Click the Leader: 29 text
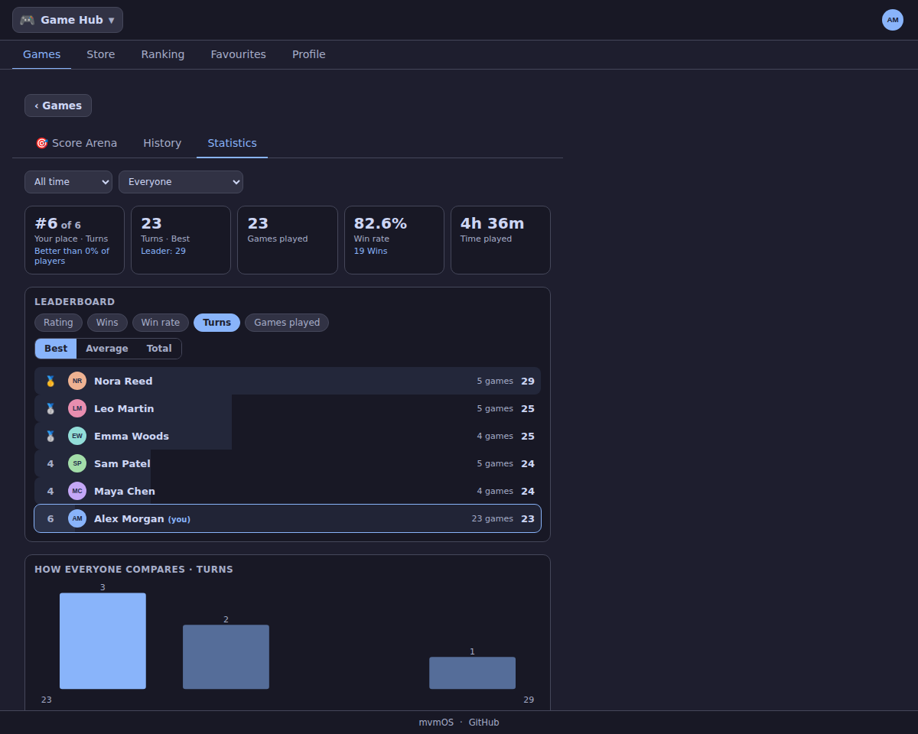The height and width of the screenshot is (734, 918). tap(164, 251)
